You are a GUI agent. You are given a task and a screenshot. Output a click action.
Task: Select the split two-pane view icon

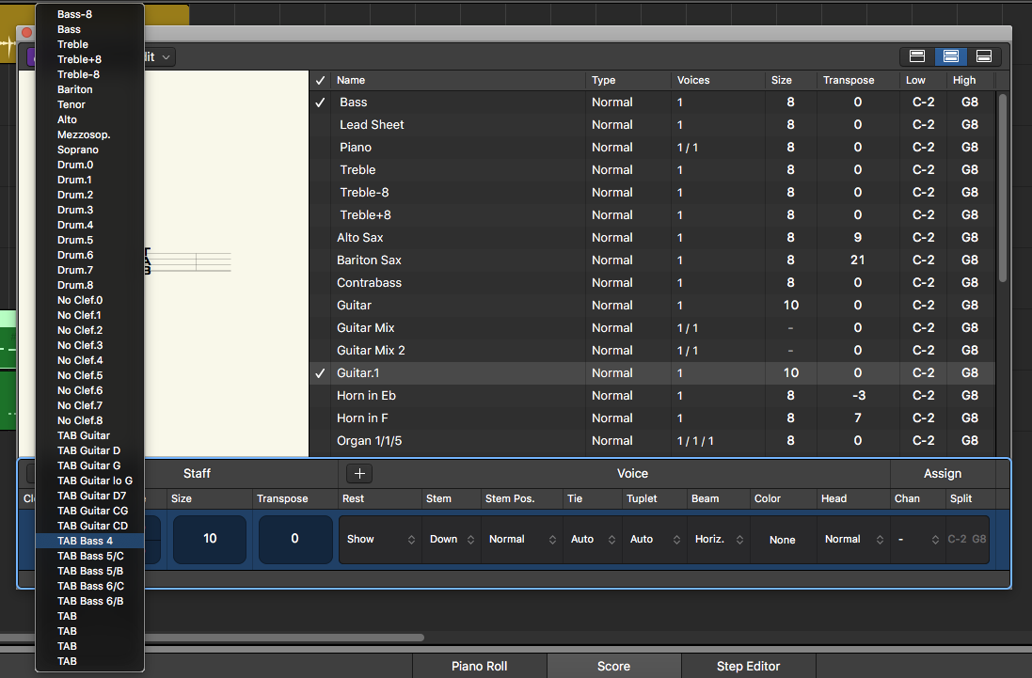[x=950, y=56]
